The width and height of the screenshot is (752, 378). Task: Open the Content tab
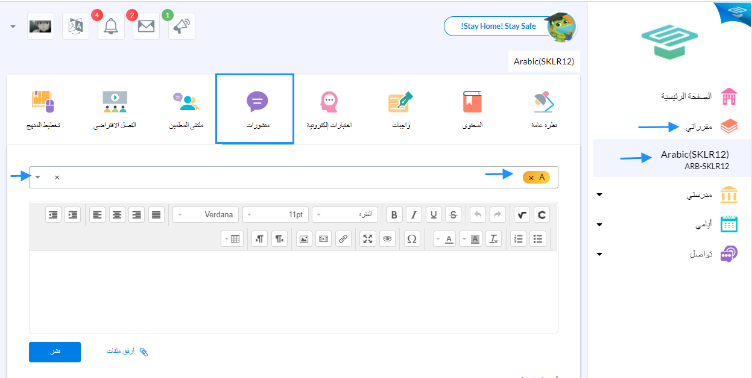click(473, 109)
